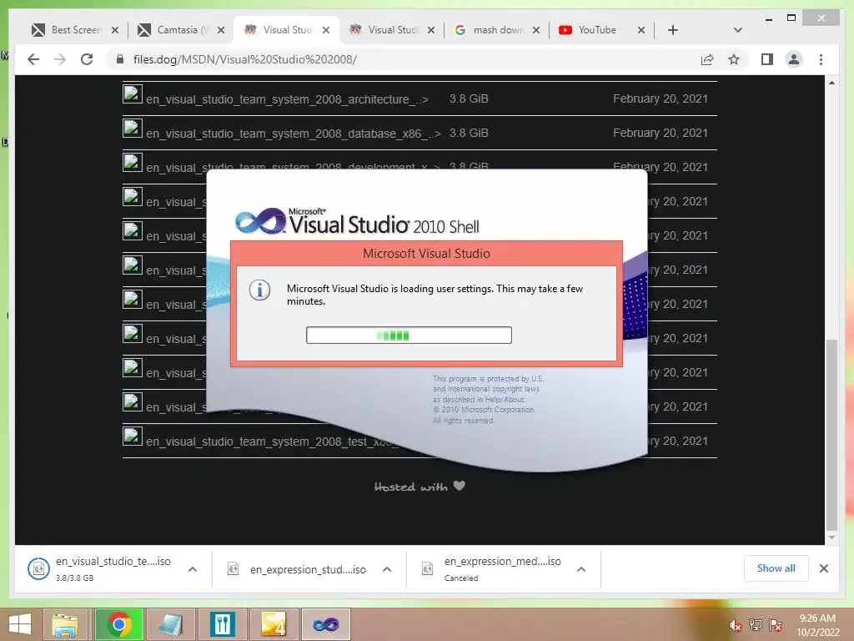The height and width of the screenshot is (641, 854).
Task: Expand options for canceled en_expression_med download
Action: (x=581, y=569)
